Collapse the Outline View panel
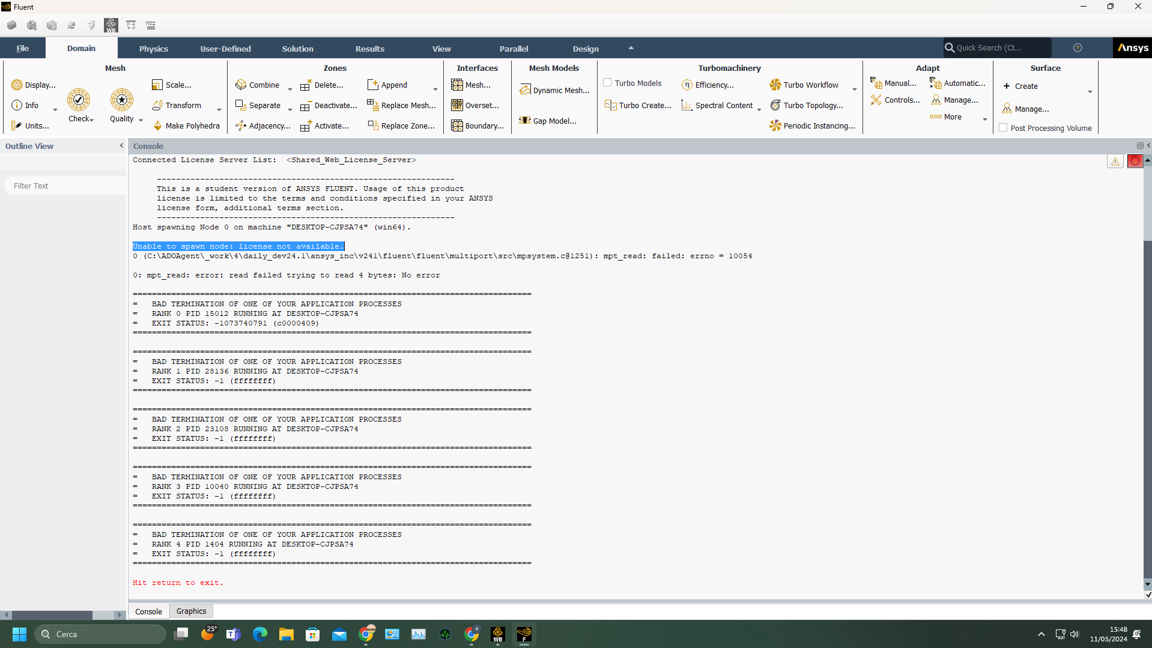Screen dimensions: 1152x648 point(121,146)
